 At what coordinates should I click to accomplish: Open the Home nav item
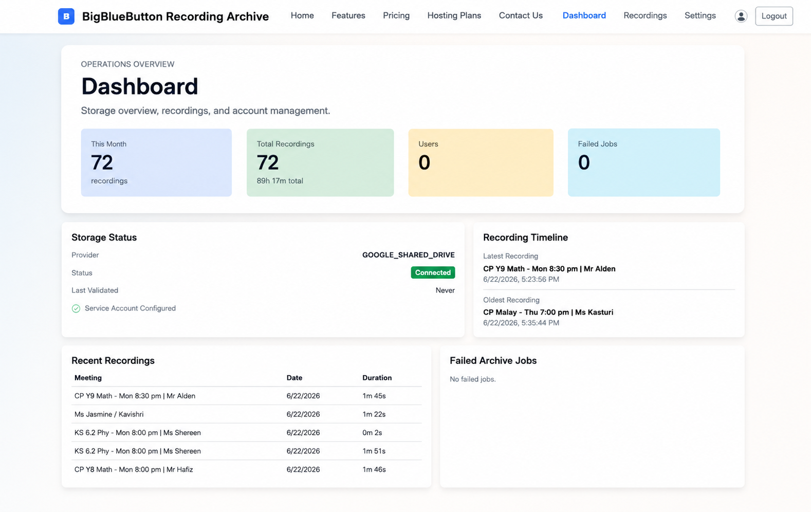point(302,15)
